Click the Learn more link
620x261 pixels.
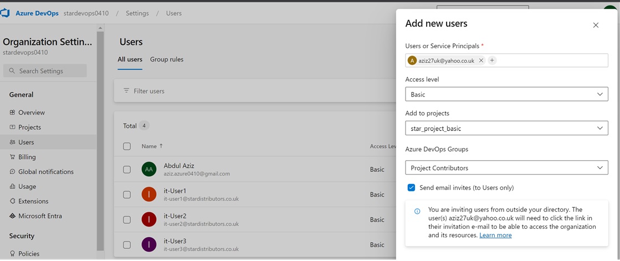[x=495, y=236]
